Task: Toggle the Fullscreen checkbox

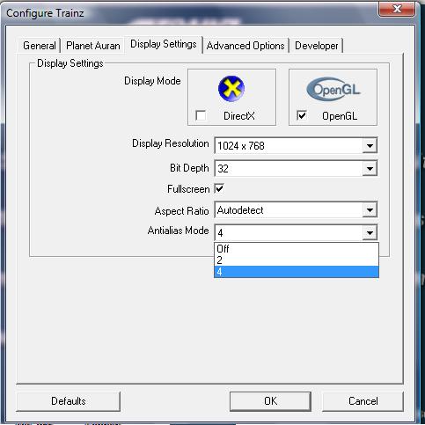Action: click(219, 188)
